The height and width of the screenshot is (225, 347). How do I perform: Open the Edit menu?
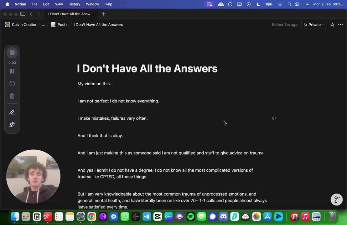point(46,4)
